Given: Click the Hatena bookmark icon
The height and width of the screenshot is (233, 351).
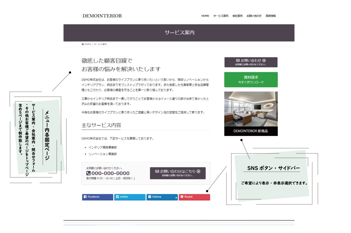Looking at the screenshot, I should pos(150,197).
